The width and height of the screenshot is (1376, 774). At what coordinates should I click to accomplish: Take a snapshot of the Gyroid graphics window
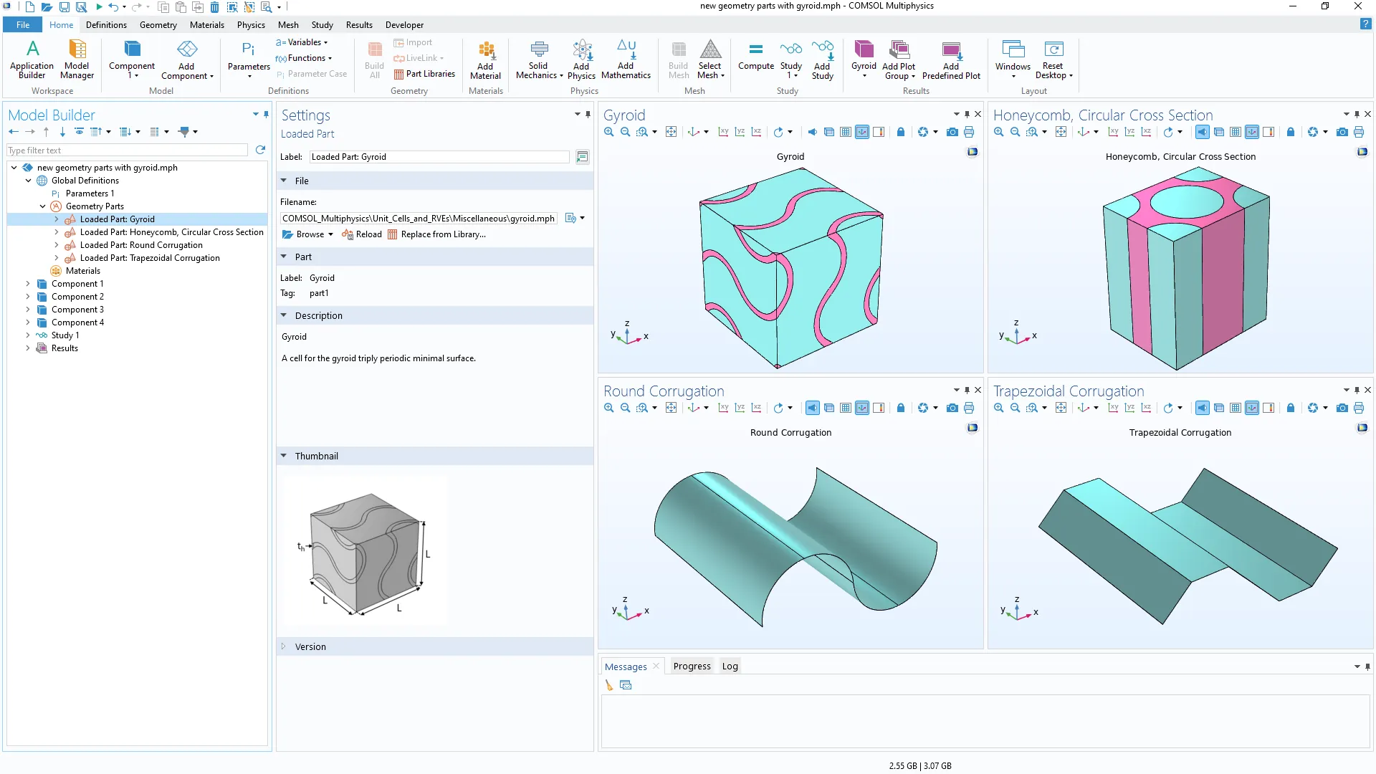pos(952,132)
